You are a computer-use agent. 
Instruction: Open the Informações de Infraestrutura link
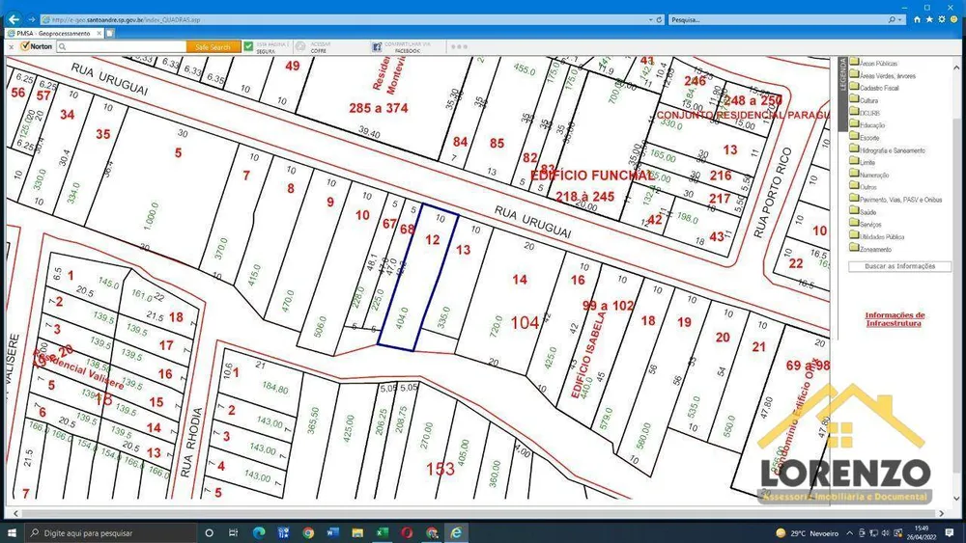coord(894,318)
